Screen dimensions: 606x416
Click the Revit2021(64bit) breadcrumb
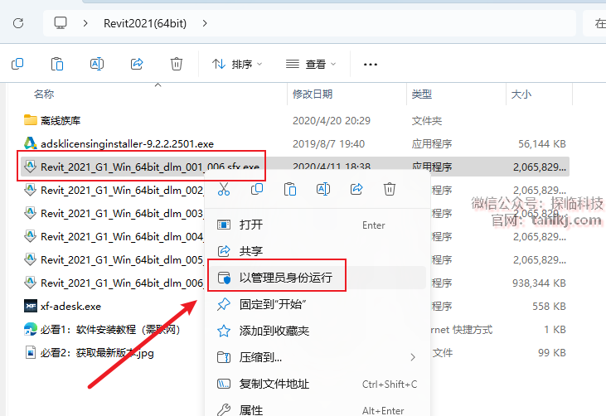coord(145,23)
